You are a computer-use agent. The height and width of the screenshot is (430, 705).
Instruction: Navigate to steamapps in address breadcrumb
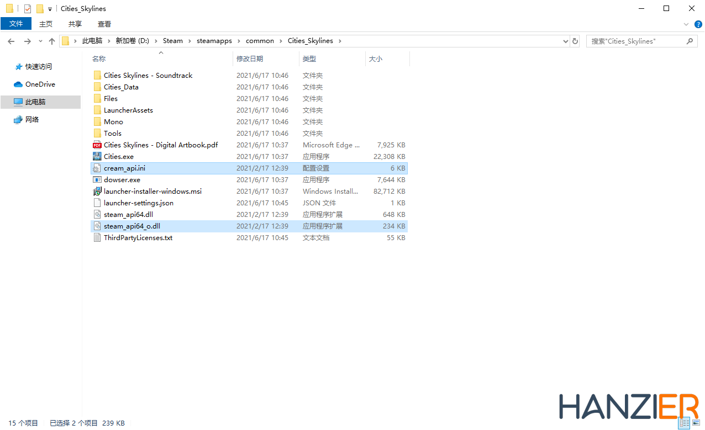point(214,41)
